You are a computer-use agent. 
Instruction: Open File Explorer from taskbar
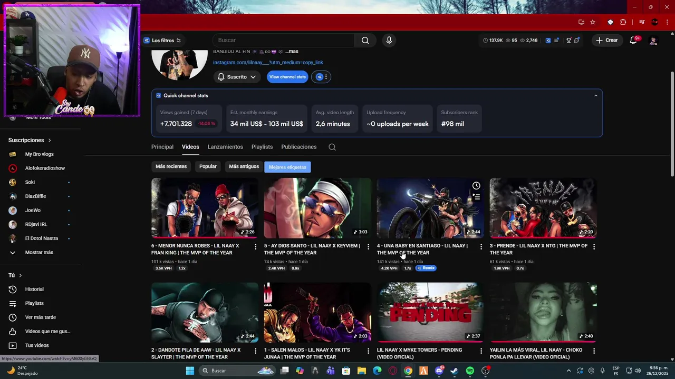pos(362,371)
